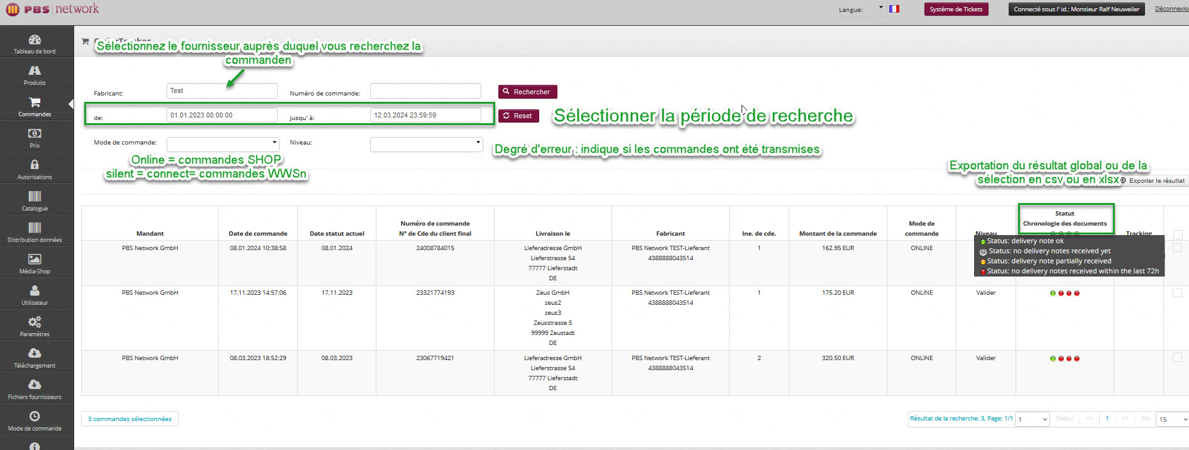Sort by Mandant column header
The image size is (1189, 450).
[150, 233]
